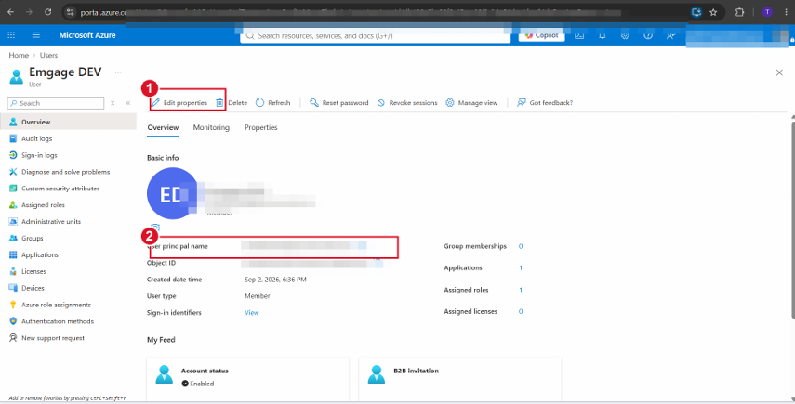Go to Users breadcrumb

click(48, 55)
